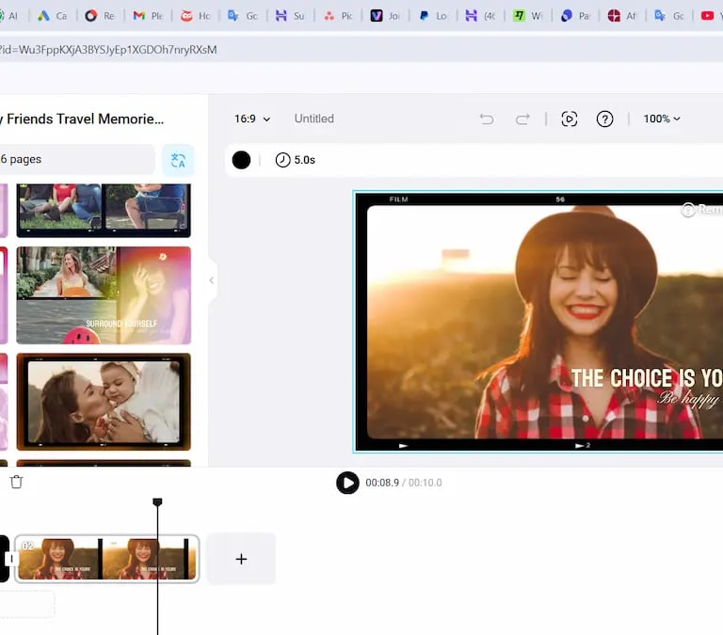The height and width of the screenshot is (635, 723).
Task: Collapse the left template panel arrow
Action: coord(212,280)
